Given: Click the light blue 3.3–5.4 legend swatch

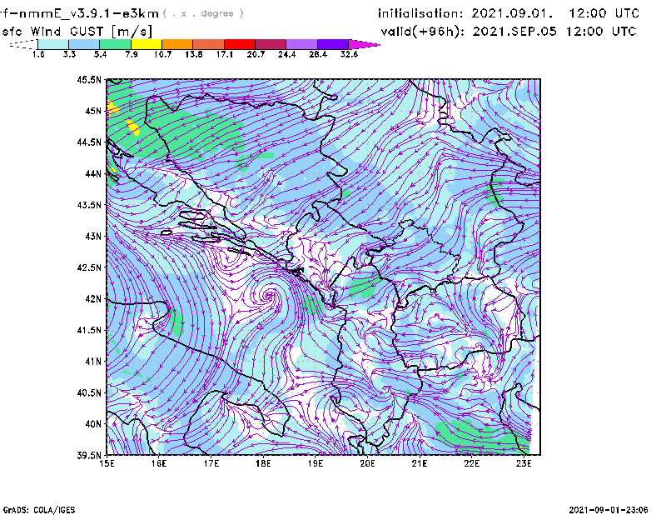Looking at the screenshot, I should pos(84,44).
